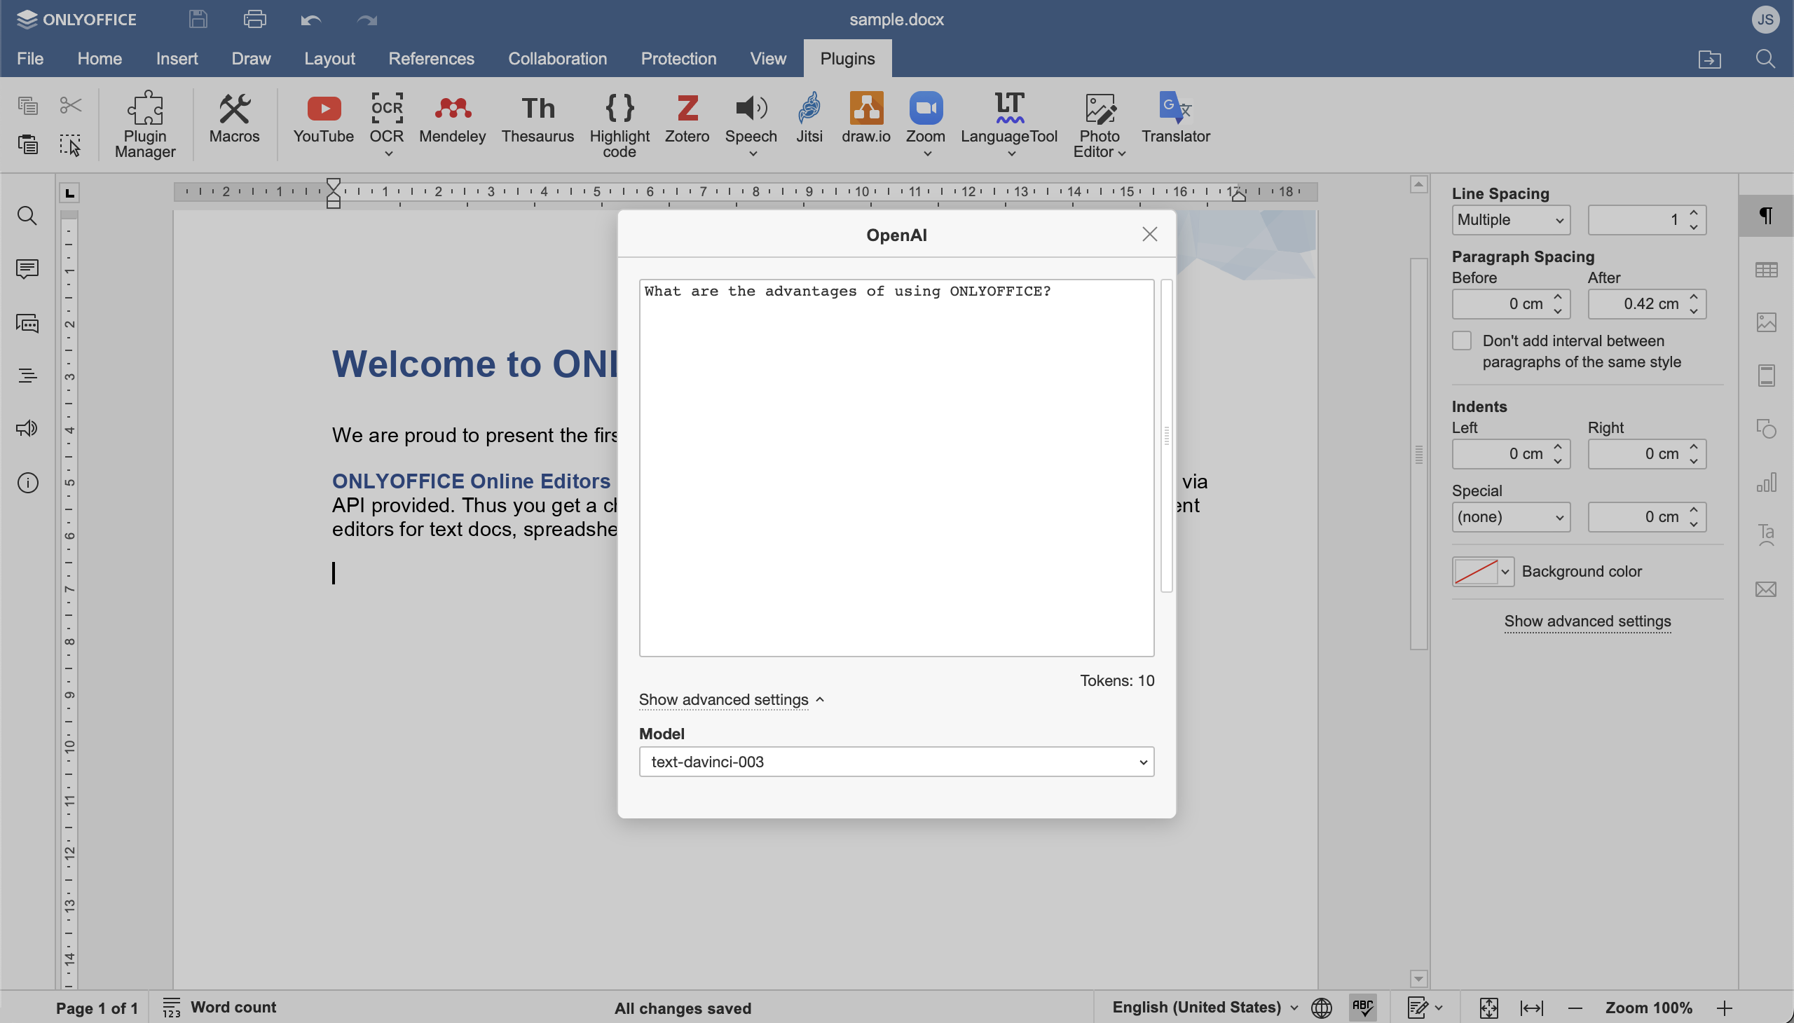Open the Speech plugin
Image resolution: width=1794 pixels, height=1023 pixels.
click(751, 118)
